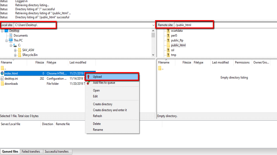Collapse the Desktop tree node

click(x=2, y=31)
